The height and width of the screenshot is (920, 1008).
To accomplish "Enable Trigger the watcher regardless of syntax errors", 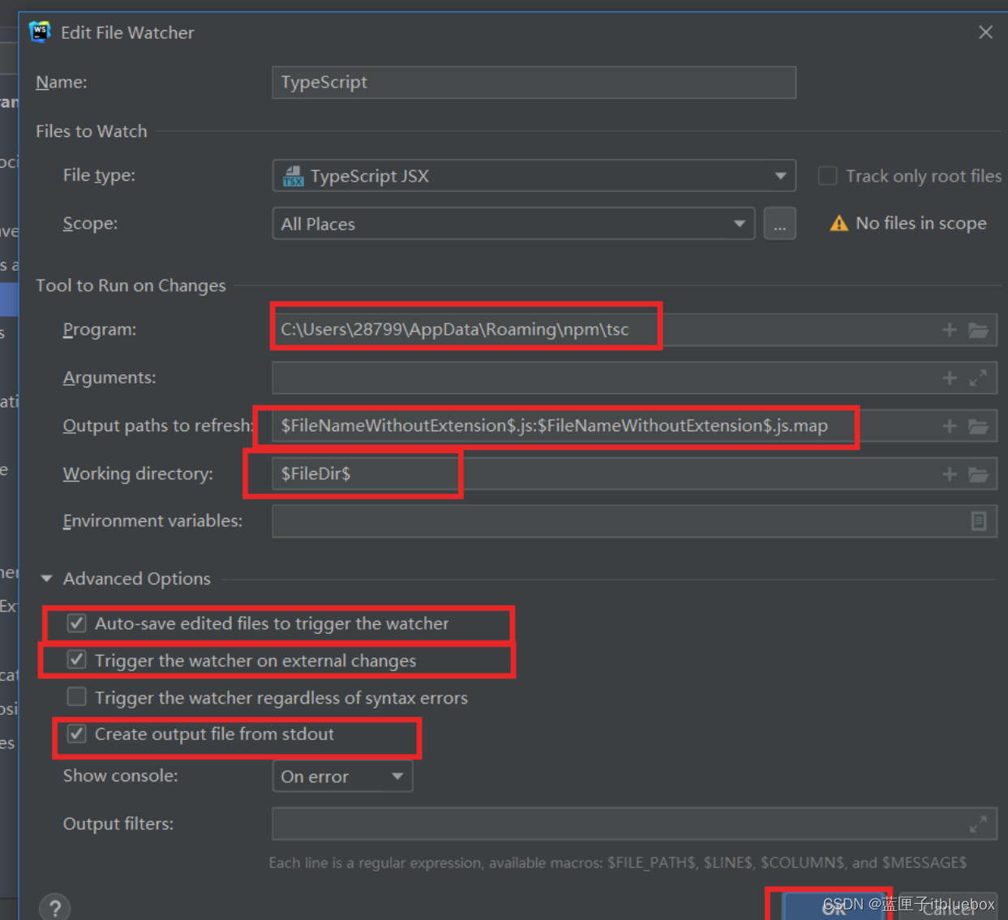I will click(77, 697).
